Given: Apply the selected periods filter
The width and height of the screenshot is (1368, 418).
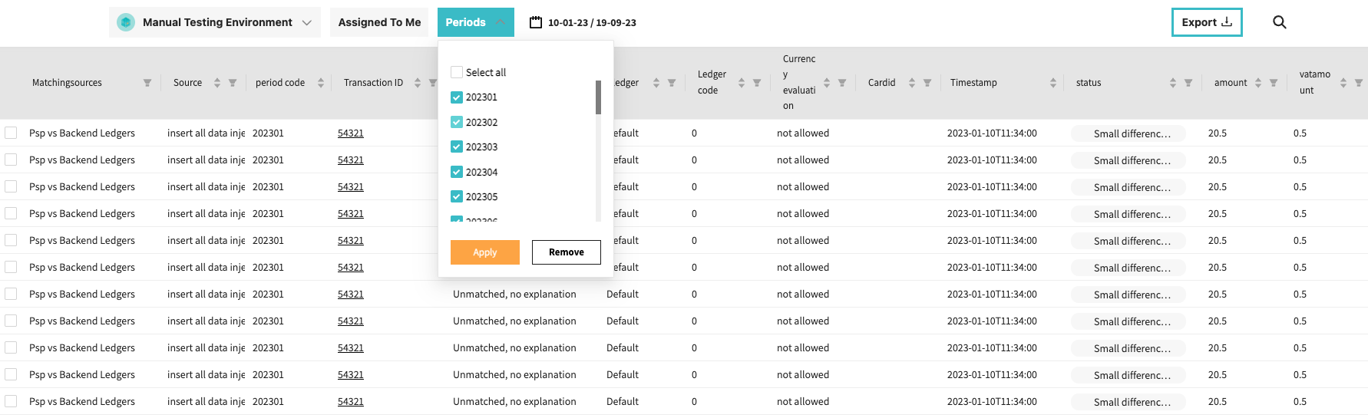Looking at the screenshot, I should pyautogui.click(x=484, y=252).
